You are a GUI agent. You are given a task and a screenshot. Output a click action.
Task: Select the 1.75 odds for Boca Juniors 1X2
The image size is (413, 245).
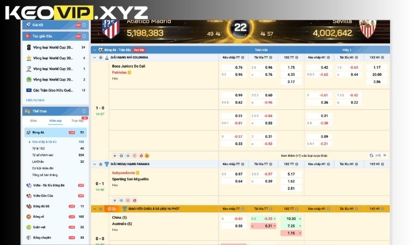[291, 68]
